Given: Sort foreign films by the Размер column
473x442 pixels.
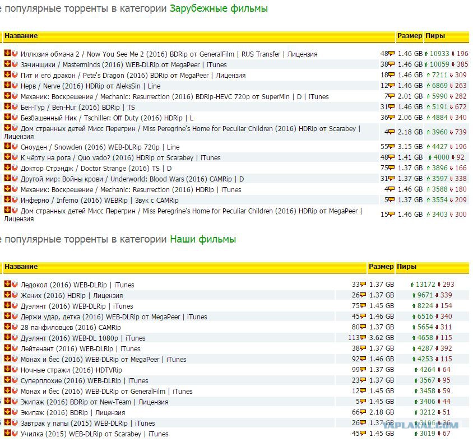Looking at the screenshot, I should [409, 36].
